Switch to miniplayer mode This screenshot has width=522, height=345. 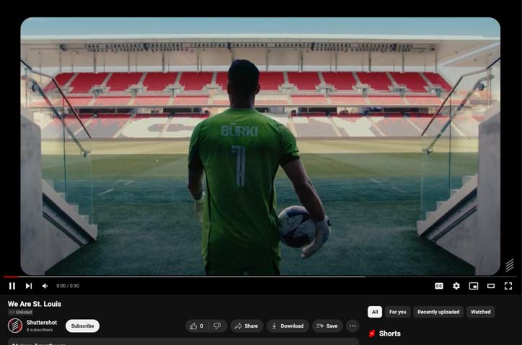(x=474, y=286)
